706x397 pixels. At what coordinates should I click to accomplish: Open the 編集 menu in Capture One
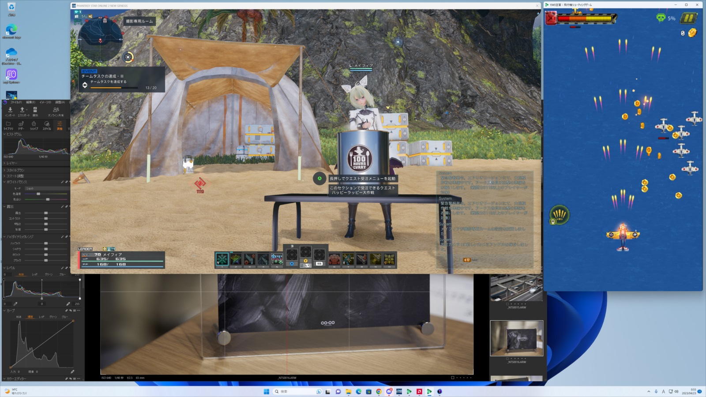(30, 102)
